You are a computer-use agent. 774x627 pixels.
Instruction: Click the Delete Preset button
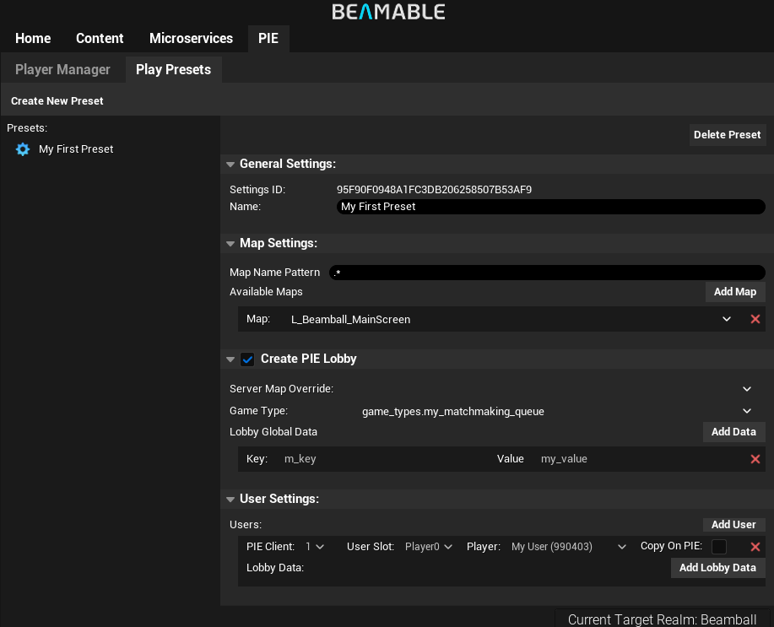(727, 135)
